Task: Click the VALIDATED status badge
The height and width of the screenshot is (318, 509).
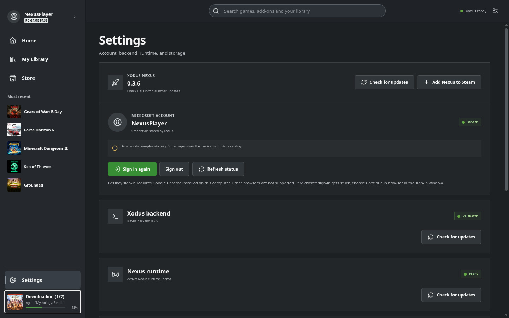Action: tap(468, 216)
